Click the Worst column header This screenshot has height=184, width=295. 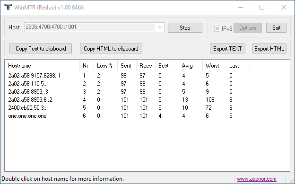point(214,66)
